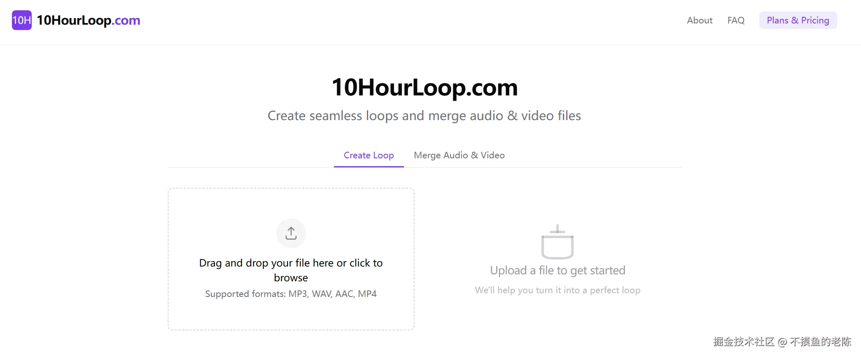Click 'Supported formats: MP3, WAV, AAC, MP4' text
Image resolution: width=861 pixels, height=357 pixels.
(291, 294)
